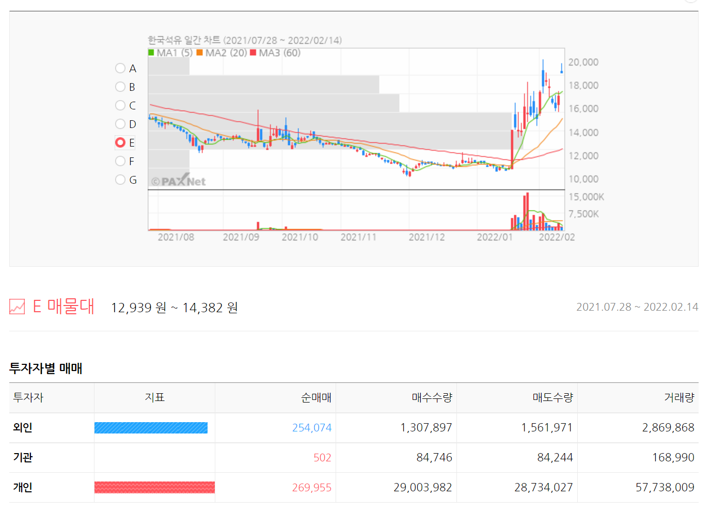Viewport: 711px width, 514px height.
Task: Click the 기관 row label
Action: pos(23,457)
